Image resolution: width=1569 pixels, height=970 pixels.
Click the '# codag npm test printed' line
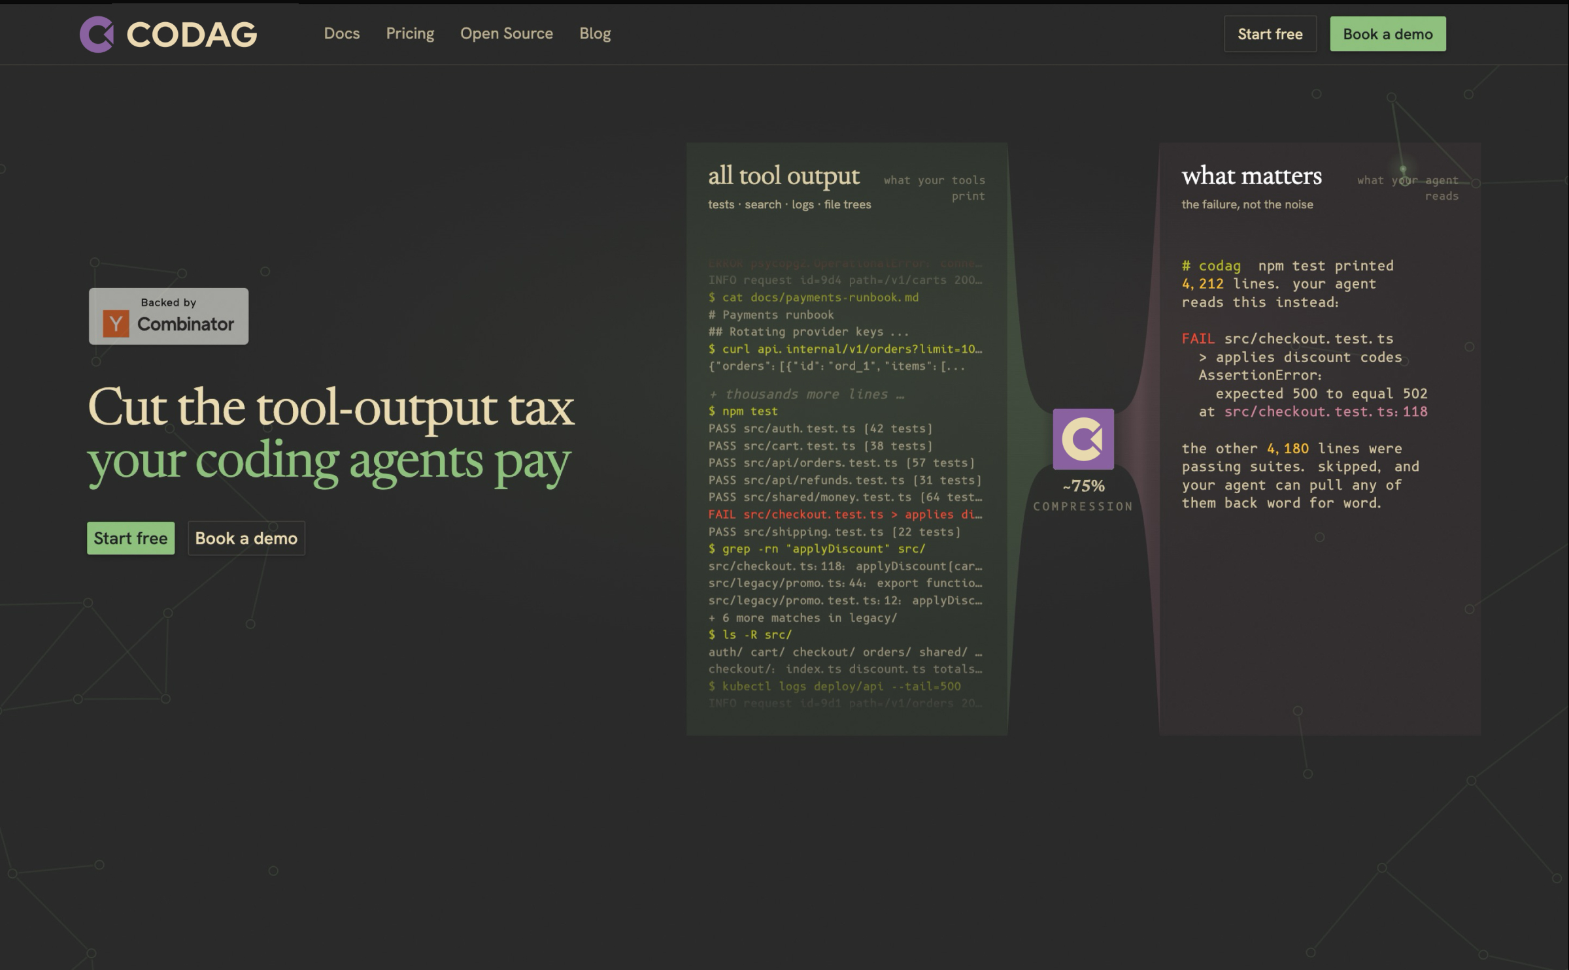(1288, 266)
